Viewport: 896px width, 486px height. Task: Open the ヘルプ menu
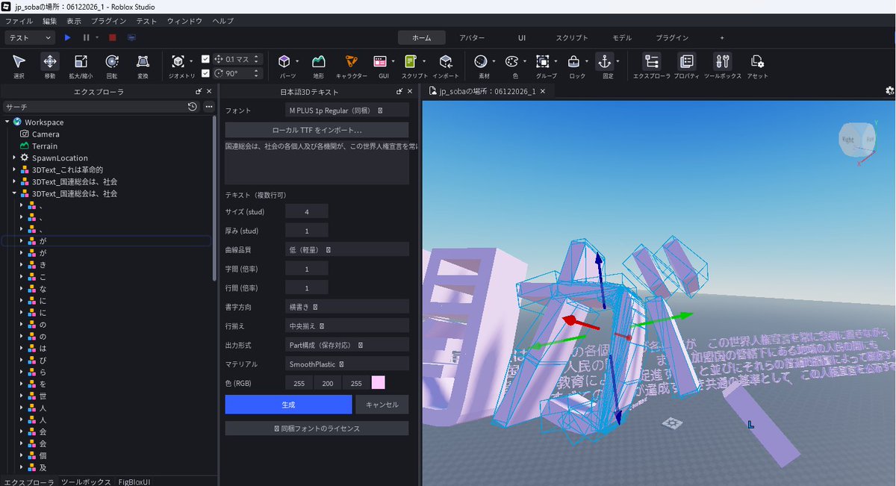coord(223,21)
